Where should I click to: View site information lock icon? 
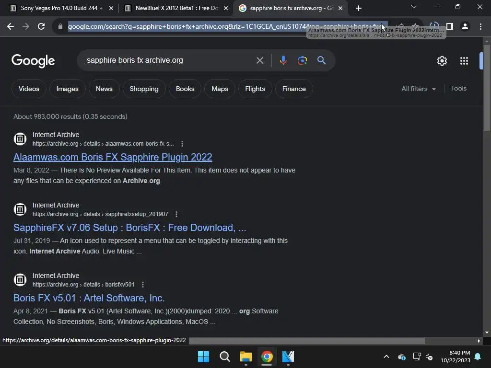pos(60,27)
